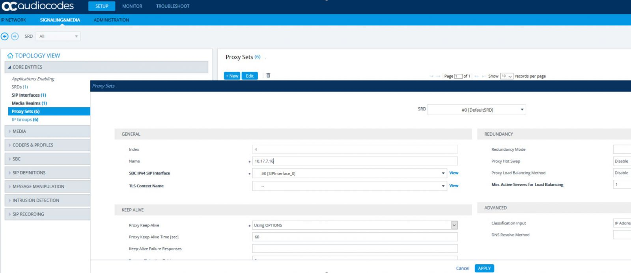The image size is (631, 273).
Task: Switch to the MONITOR tab
Action: [132, 6]
